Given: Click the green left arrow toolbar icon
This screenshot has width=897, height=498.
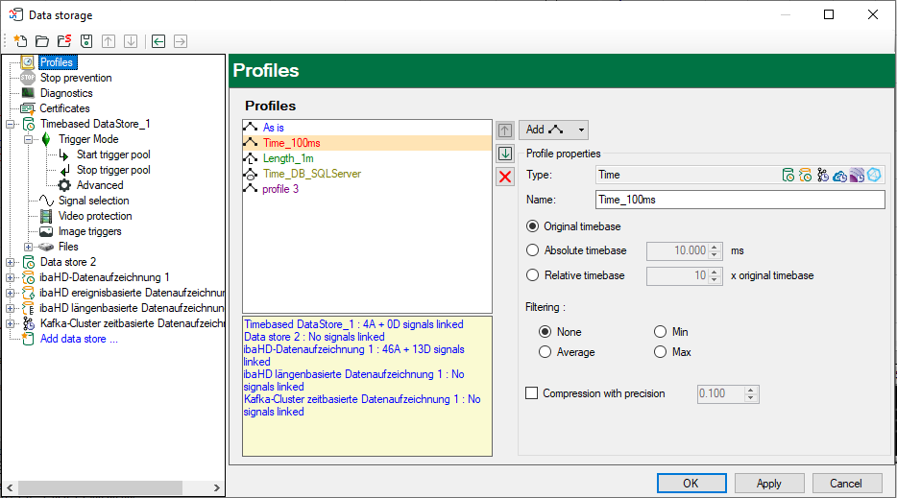Looking at the screenshot, I should [x=158, y=41].
